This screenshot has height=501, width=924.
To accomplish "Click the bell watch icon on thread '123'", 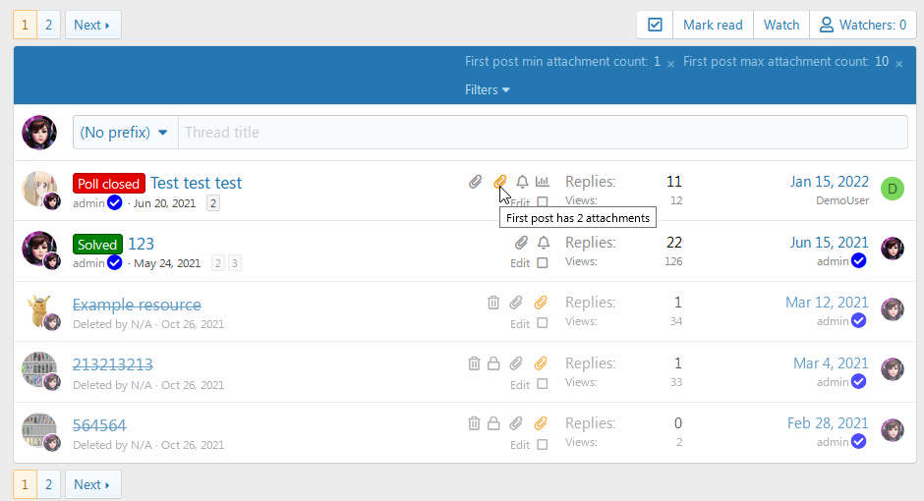I will coord(543,243).
